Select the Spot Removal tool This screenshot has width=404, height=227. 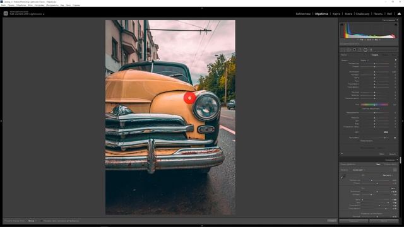pos(348,50)
